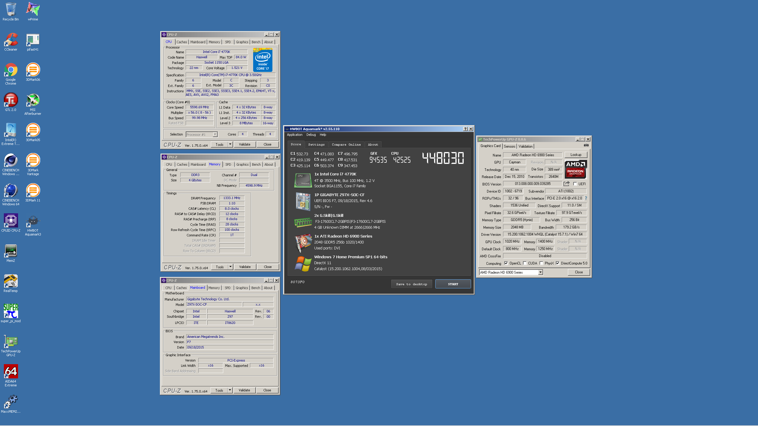Click Save to desktop button
Screen dimensions: 758x426
412,284
